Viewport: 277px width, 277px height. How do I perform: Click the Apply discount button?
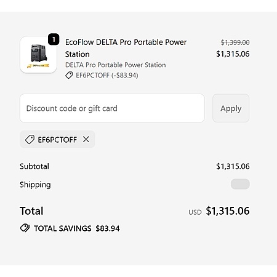click(x=231, y=108)
